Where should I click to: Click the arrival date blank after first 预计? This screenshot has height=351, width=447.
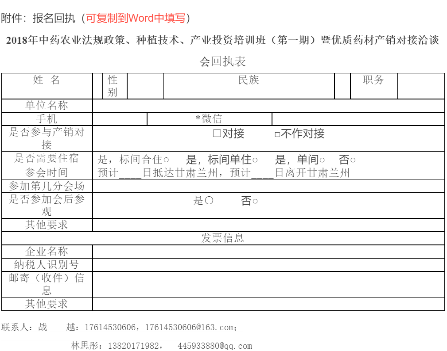130,173
